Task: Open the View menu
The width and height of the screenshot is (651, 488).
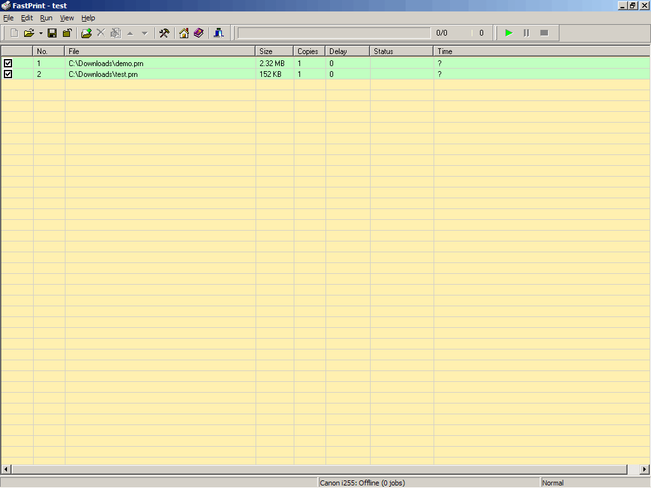Action: tap(67, 18)
